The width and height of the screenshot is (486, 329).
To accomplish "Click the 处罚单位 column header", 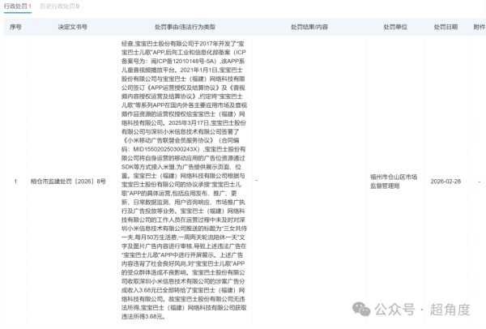I will (395, 27).
